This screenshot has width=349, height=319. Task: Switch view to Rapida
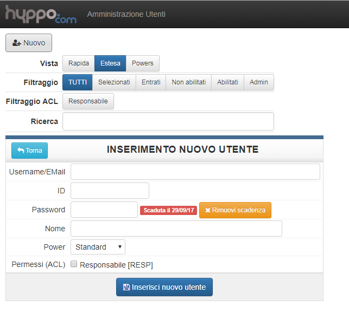[79, 63]
